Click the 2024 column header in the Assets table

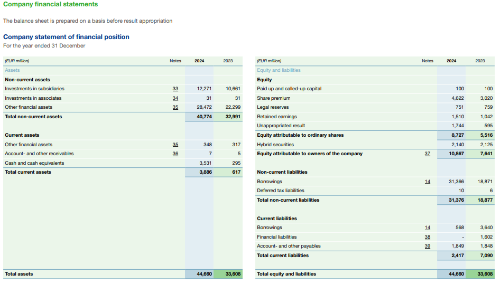[199, 61]
